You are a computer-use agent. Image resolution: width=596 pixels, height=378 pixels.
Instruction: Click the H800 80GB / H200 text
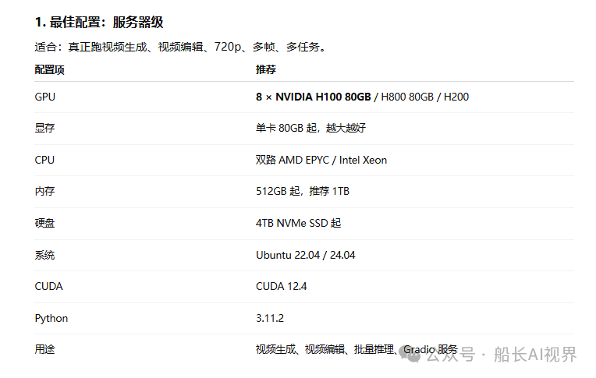click(425, 97)
